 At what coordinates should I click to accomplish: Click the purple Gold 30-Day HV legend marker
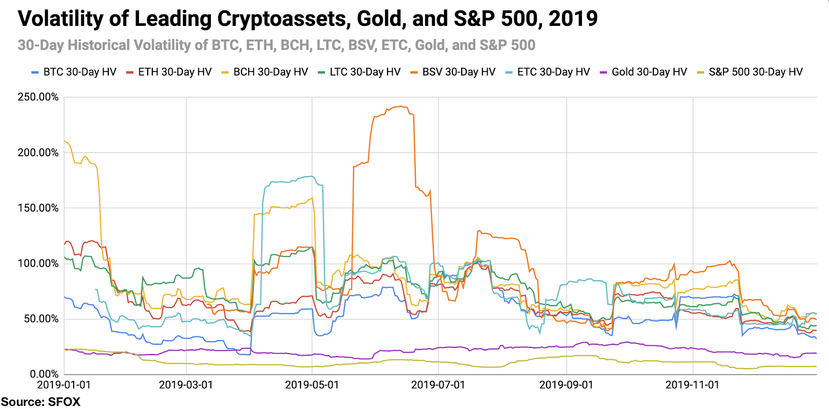603,72
